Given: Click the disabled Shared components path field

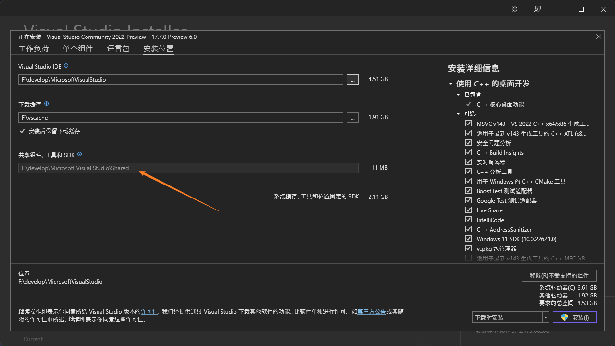Looking at the screenshot, I should (188, 168).
